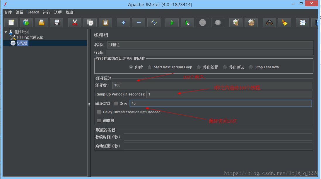Clear all results with double broom icon
321x179 pixels.
[x=251, y=22]
